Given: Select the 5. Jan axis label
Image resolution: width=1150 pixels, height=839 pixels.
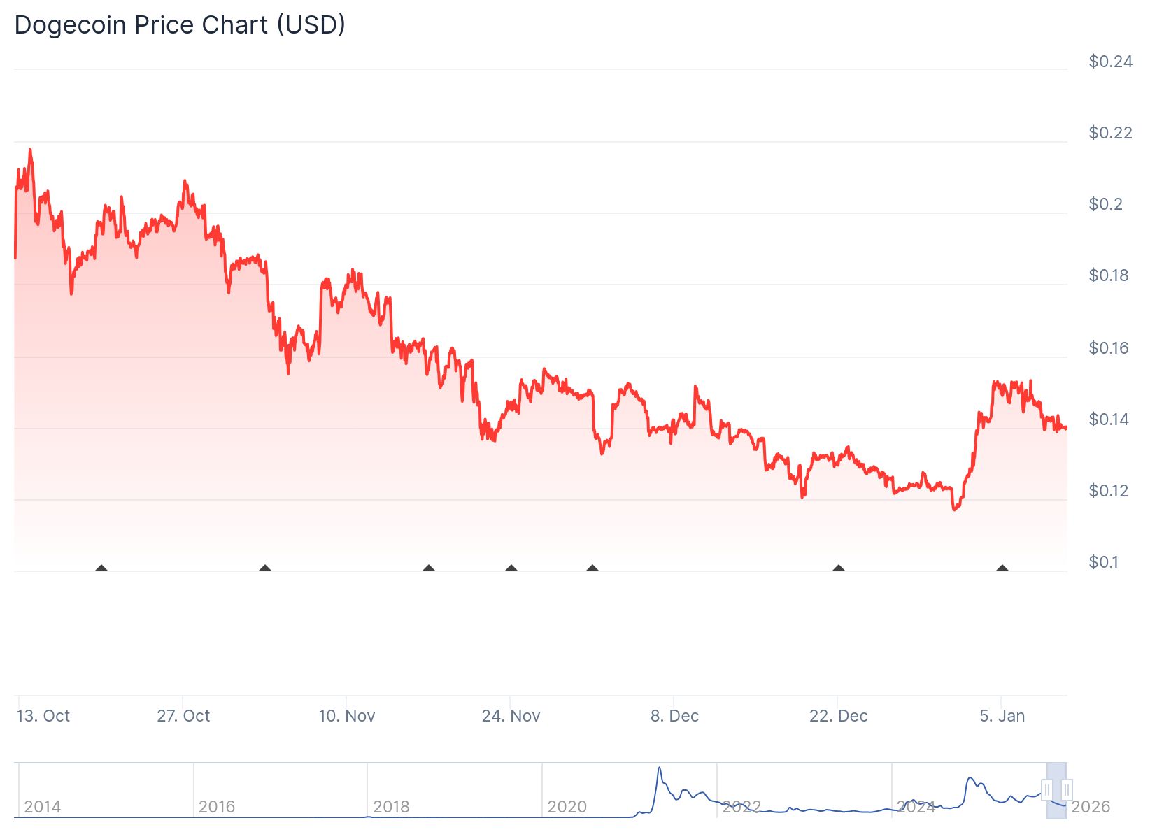Looking at the screenshot, I should point(1002,716).
